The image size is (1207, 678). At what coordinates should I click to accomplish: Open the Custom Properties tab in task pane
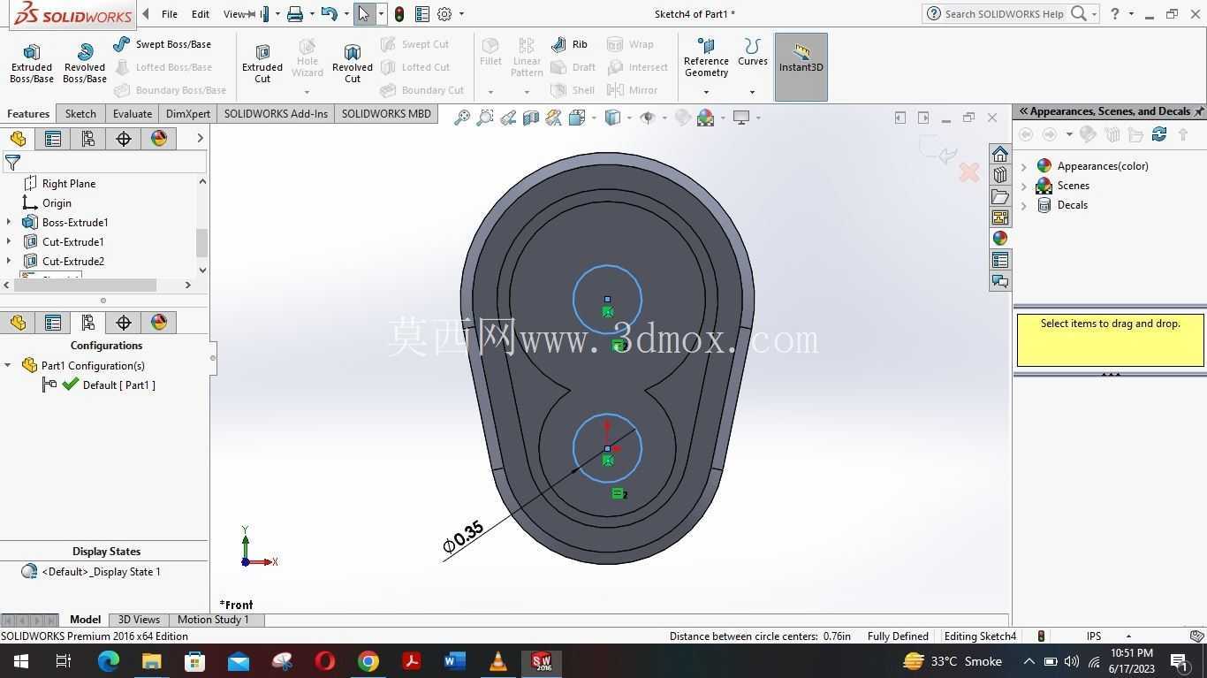[999, 260]
